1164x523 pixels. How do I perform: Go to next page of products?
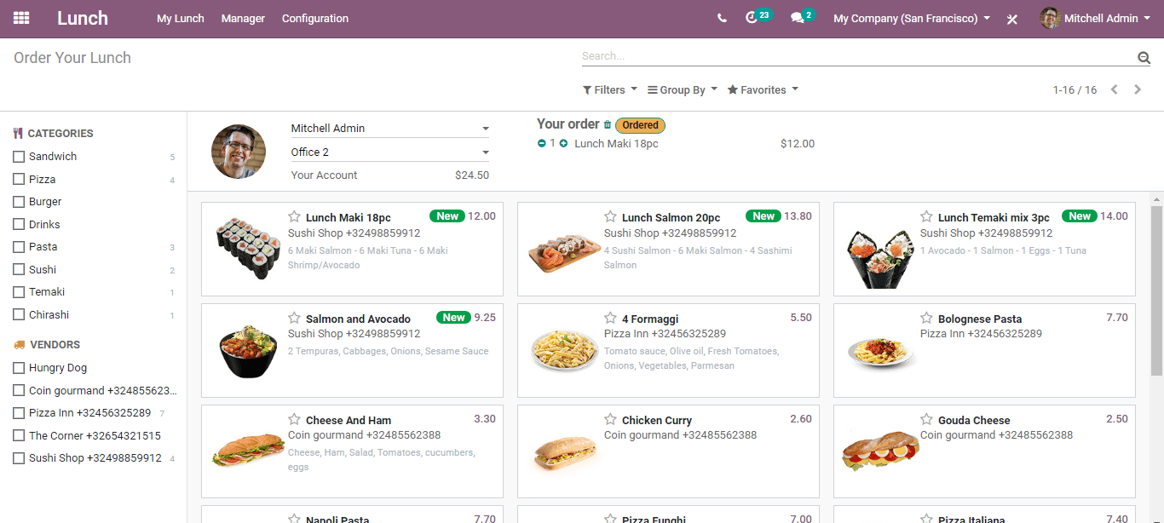click(x=1138, y=89)
